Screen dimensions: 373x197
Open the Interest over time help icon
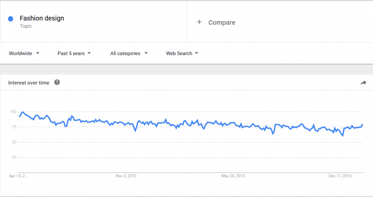pos(57,82)
